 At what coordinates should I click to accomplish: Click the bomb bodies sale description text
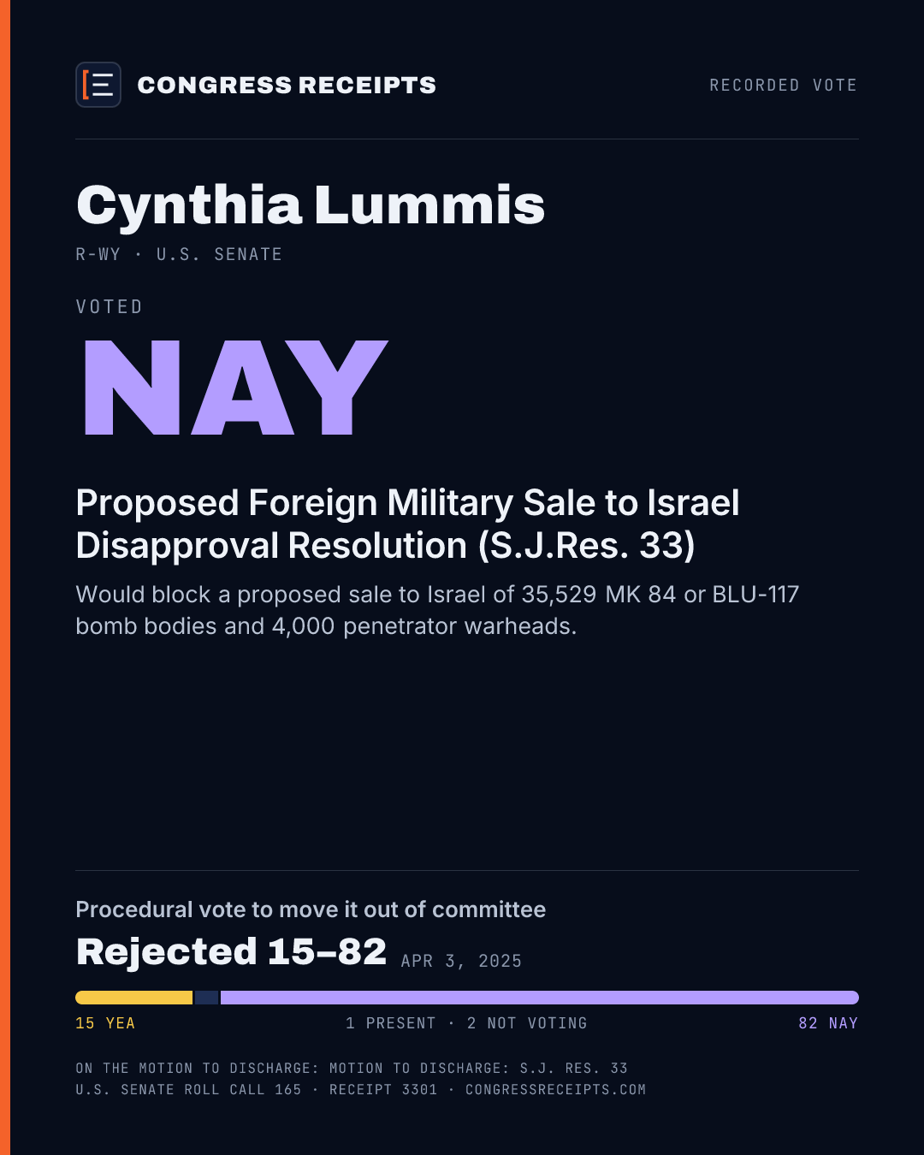click(x=437, y=610)
